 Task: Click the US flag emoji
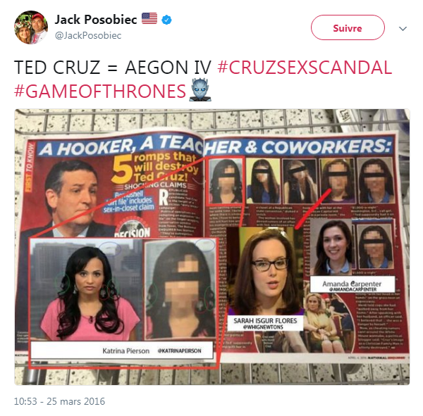(149, 18)
